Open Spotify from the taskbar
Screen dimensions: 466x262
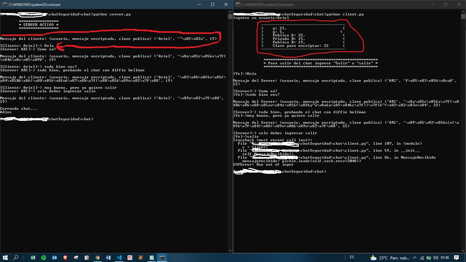[x=44, y=258]
